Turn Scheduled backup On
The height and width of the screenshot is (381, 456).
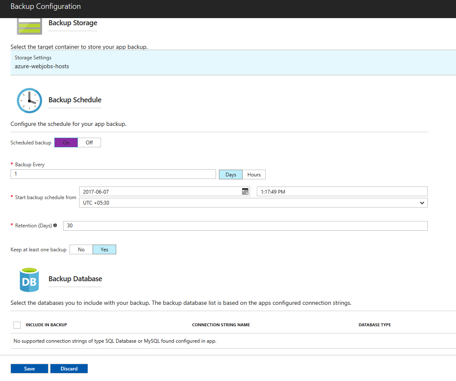[x=66, y=143]
